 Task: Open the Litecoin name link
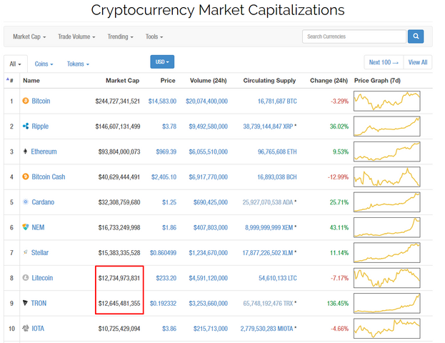click(x=42, y=278)
